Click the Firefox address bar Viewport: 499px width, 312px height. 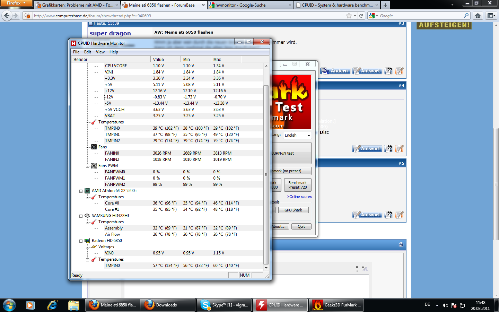tap(189, 16)
